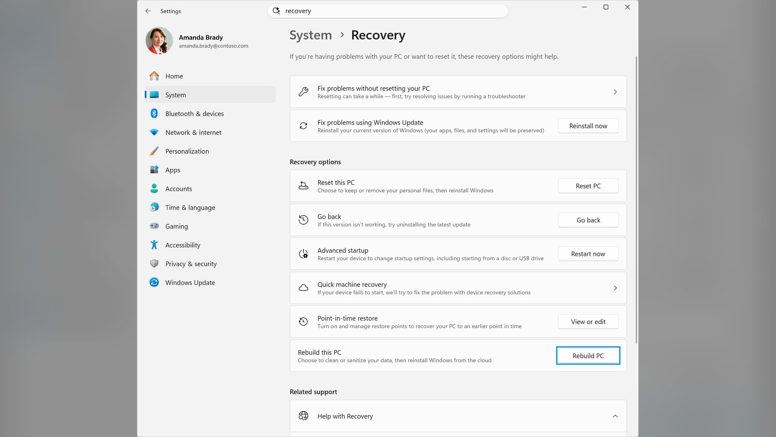Click the Go back button
The height and width of the screenshot is (437, 776).
click(588, 220)
